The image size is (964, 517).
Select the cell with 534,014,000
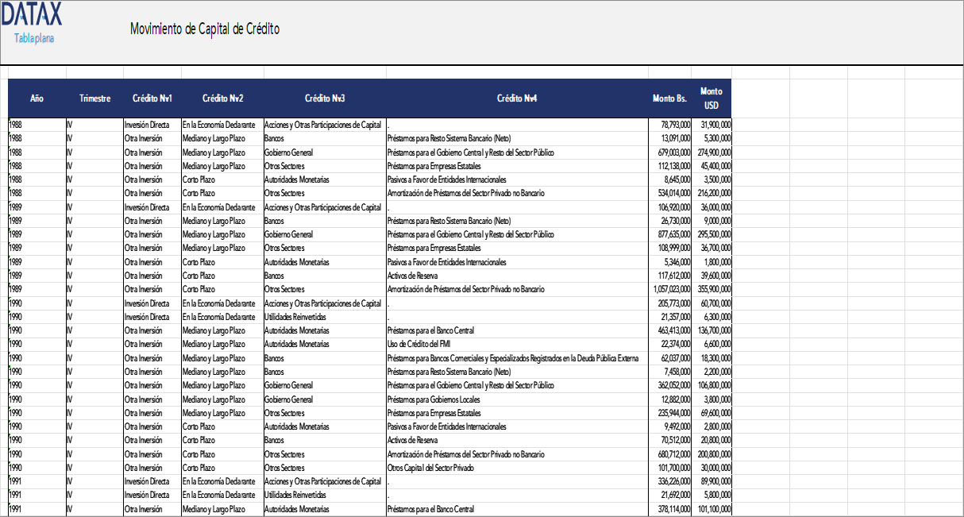[x=670, y=193]
